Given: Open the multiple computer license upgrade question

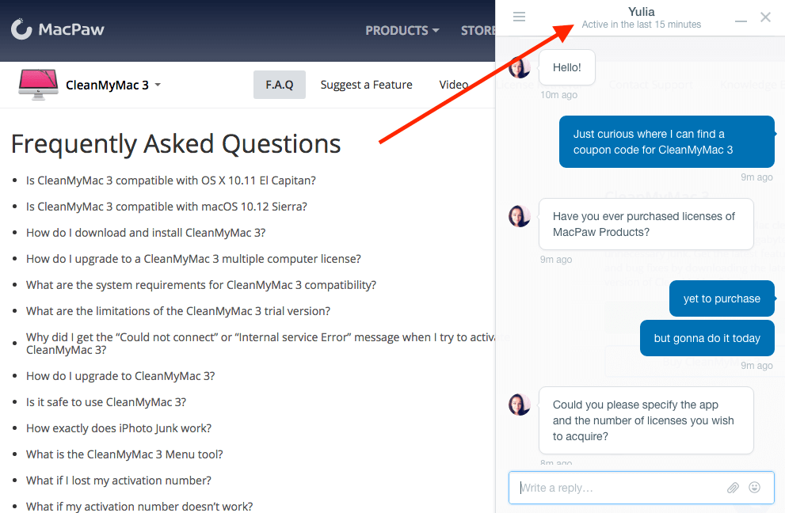Looking at the screenshot, I should 193,259.
